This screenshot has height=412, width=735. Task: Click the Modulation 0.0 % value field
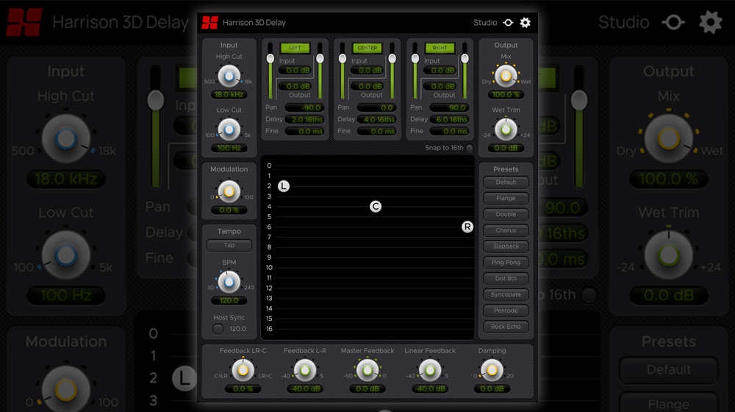[x=229, y=210]
